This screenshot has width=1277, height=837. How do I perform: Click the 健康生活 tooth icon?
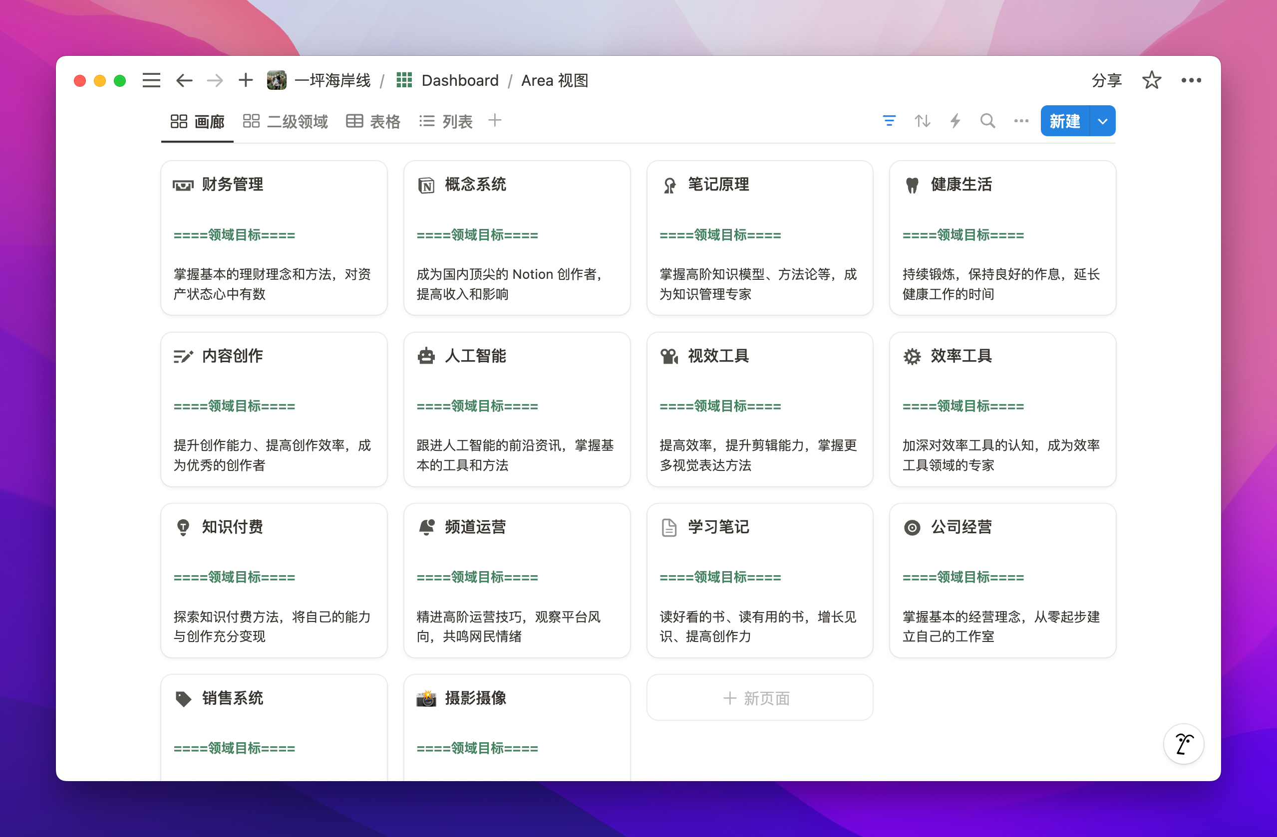click(x=912, y=185)
